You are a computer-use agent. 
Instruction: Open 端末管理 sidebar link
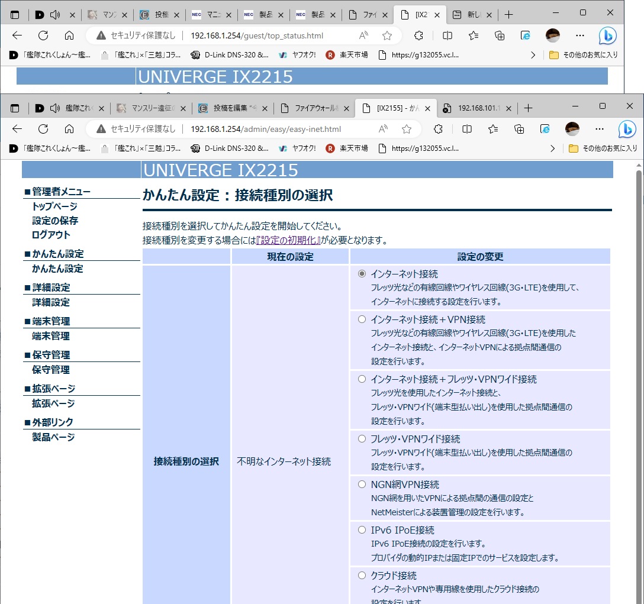[51, 336]
